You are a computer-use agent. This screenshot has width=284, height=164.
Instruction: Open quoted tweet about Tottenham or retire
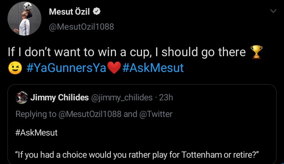pyautogui.click(x=142, y=124)
